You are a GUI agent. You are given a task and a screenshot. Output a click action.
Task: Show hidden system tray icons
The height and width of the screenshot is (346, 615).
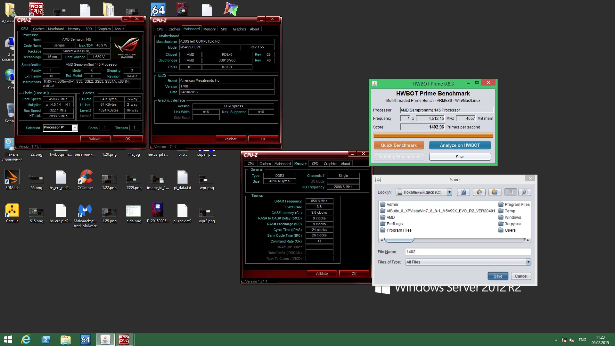[x=556, y=340]
